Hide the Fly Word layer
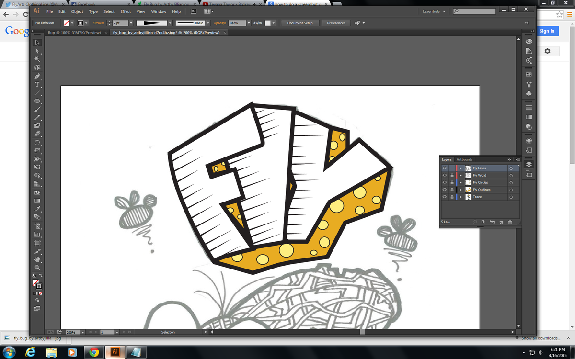Viewport: 575px width, 359px height. (445, 176)
